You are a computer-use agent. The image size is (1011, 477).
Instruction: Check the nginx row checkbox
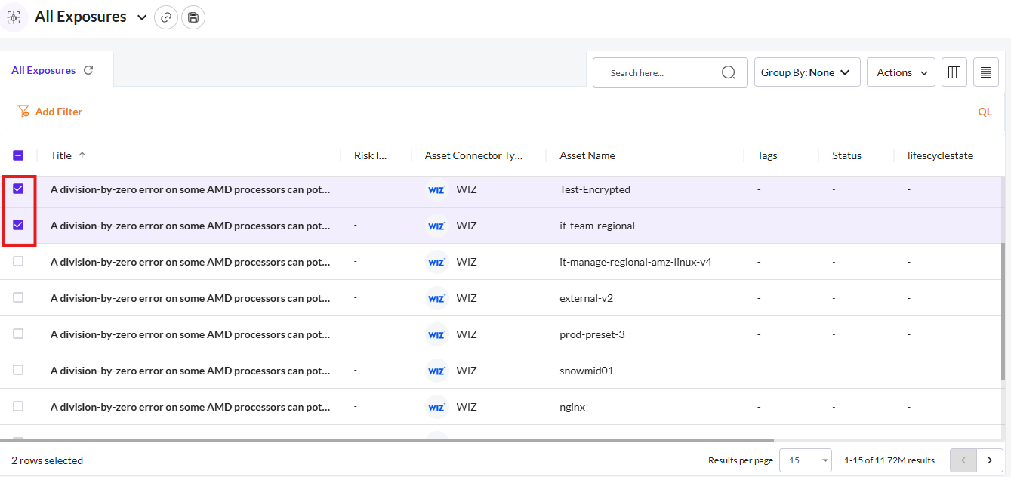[18, 406]
